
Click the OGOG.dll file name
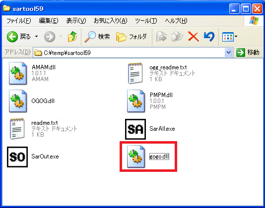pos(43,101)
